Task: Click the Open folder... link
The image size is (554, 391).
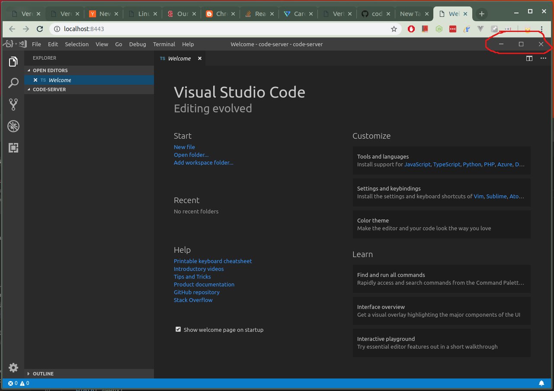Action: tap(191, 155)
